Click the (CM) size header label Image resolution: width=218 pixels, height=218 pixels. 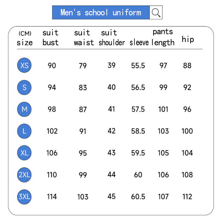pos(25,38)
